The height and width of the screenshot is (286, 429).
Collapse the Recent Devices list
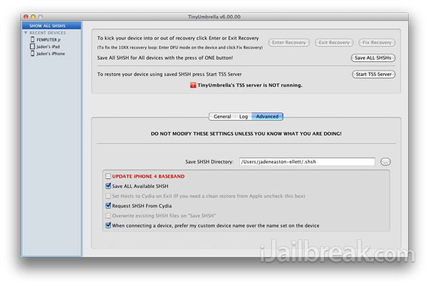(x=26, y=33)
